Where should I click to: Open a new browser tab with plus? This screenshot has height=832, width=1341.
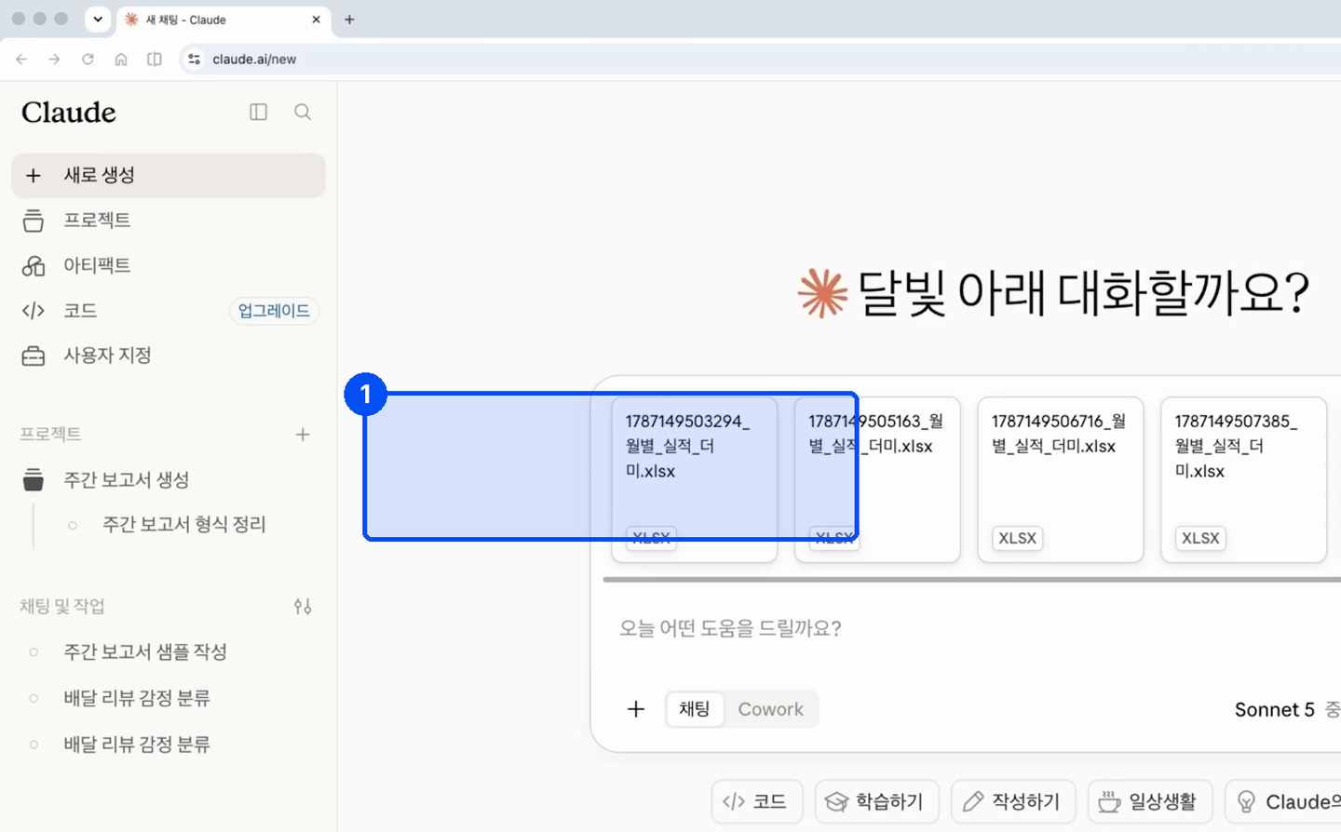coord(349,20)
